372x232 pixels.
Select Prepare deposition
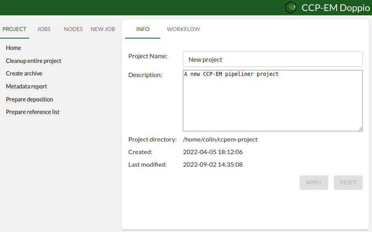coord(29,99)
